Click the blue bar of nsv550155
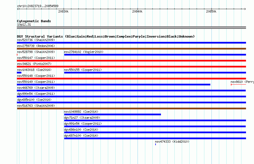 coord(155,73)
